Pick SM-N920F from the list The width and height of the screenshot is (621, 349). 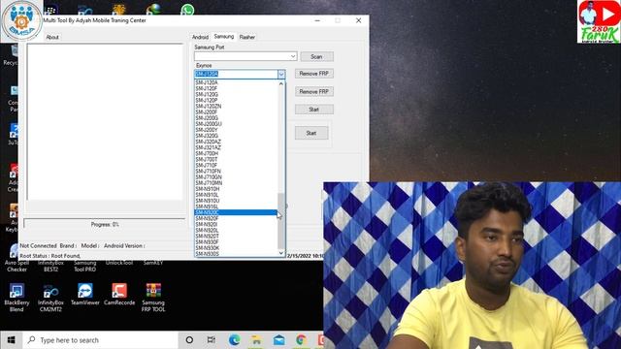tap(236, 218)
